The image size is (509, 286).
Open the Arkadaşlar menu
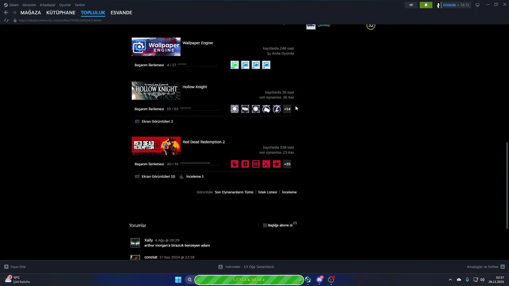tap(48, 5)
